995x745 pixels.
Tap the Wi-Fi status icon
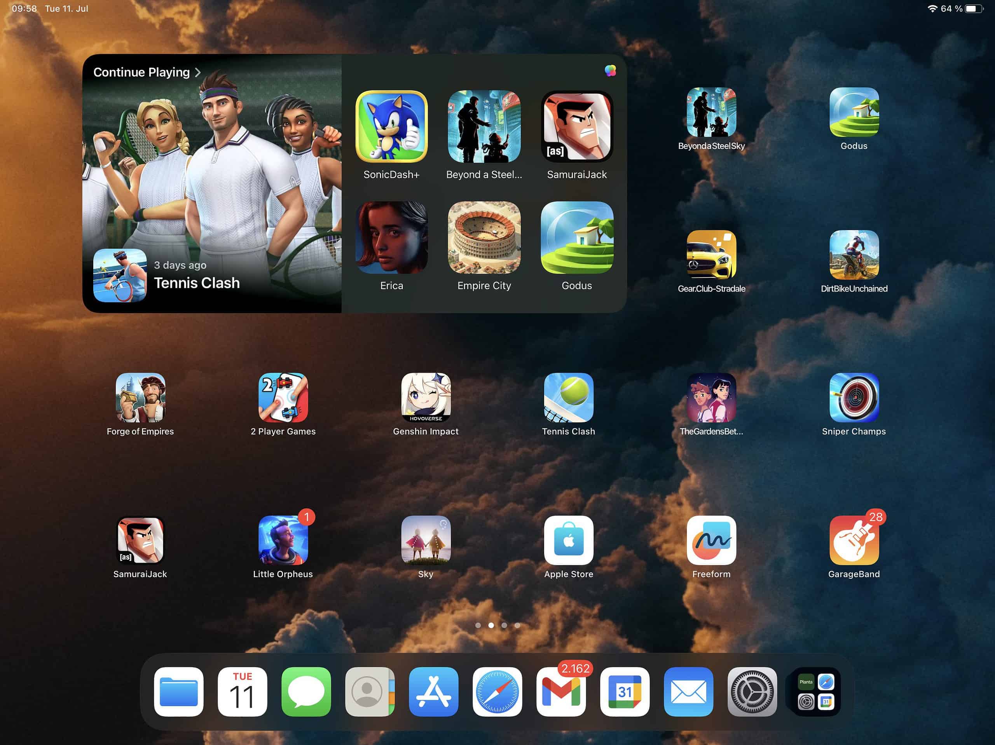pos(932,9)
